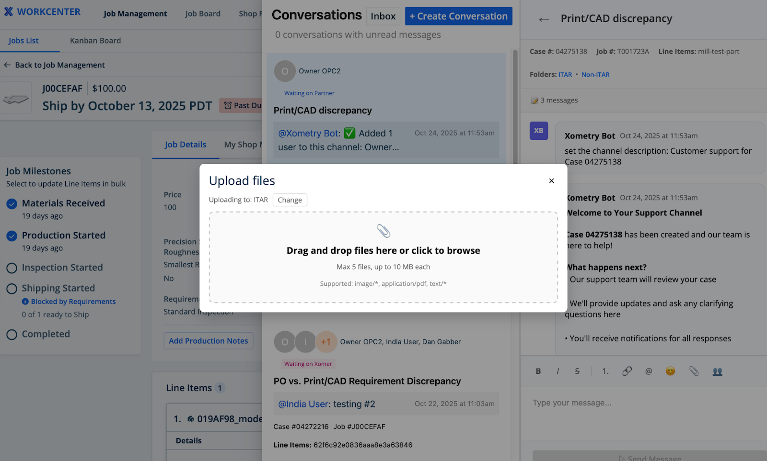Apply strikethrough formatting in message editor
The width and height of the screenshot is (767, 461).
(577, 371)
